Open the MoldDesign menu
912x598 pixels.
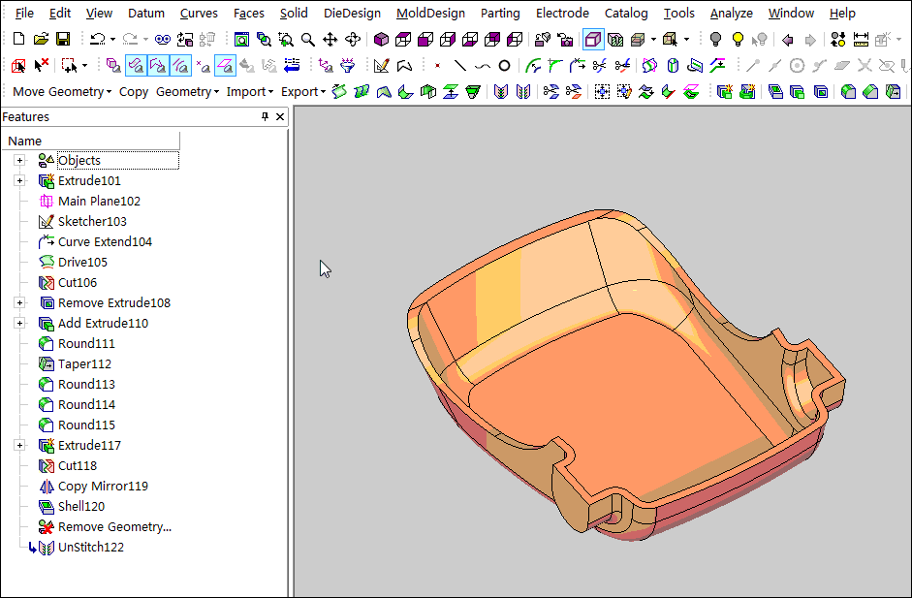point(430,14)
